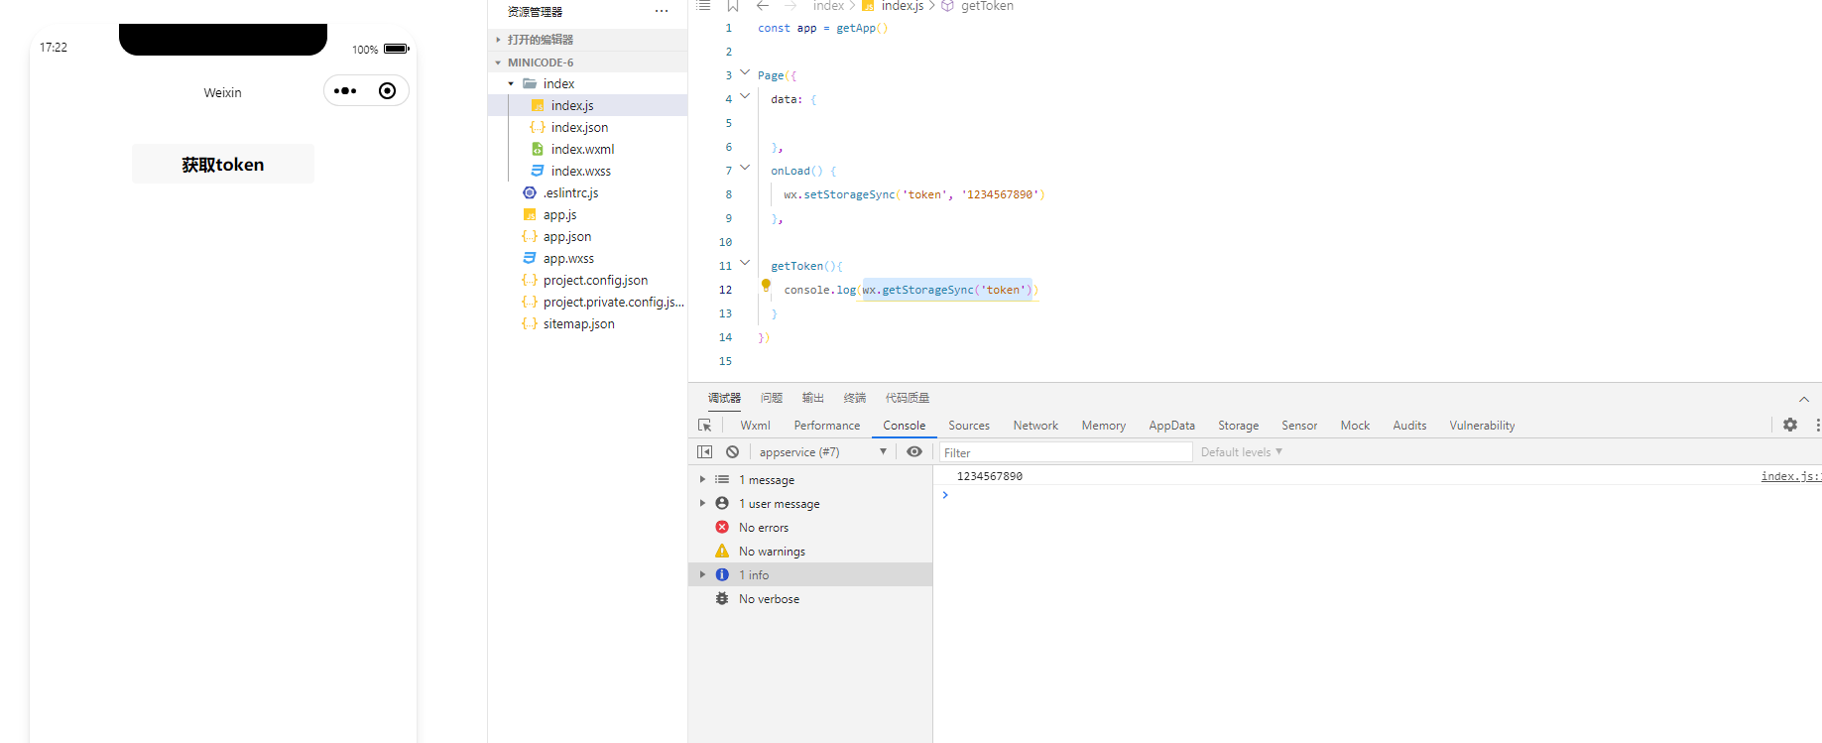The image size is (1822, 743).
Task: Click the bookmark icon in editor toolbar
Action: [x=733, y=6]
